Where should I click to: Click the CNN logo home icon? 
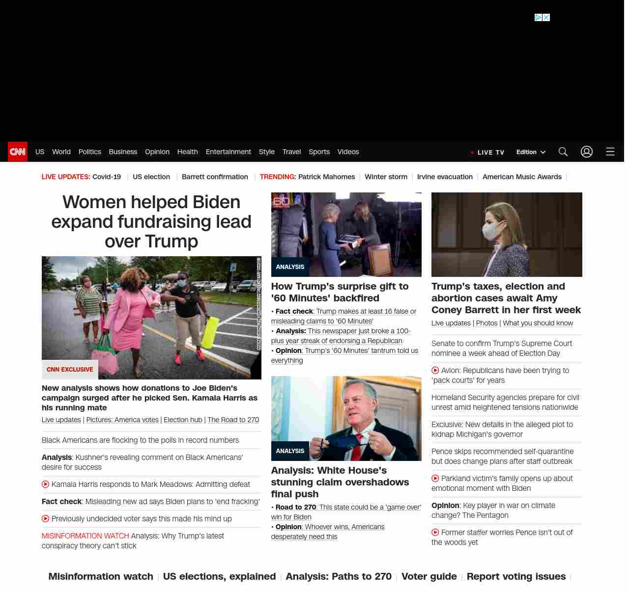[18, 152]
